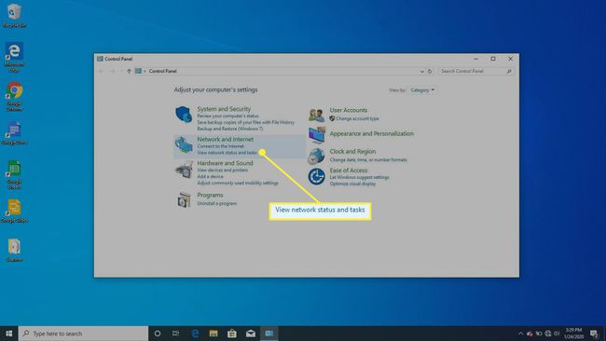Open the Google Sheets desktop shortcut
Viewport: 606px width, 341px height.
point(14,174)
